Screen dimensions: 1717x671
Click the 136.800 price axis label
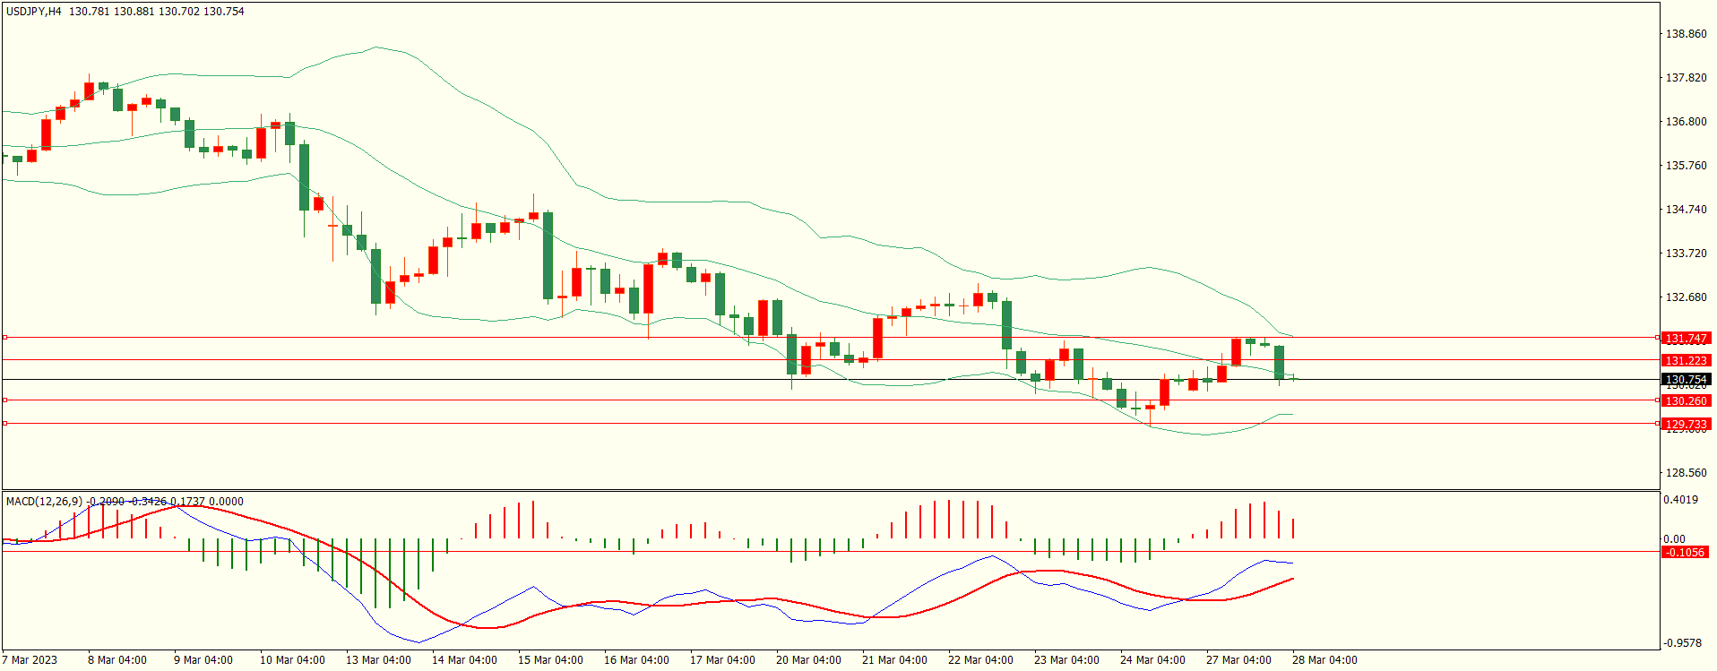pyautogui.click(x=1686, y=122)
